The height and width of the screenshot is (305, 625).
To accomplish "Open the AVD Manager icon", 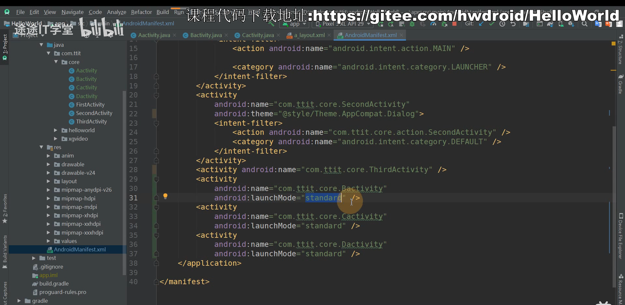I will [x=561, y=23].
